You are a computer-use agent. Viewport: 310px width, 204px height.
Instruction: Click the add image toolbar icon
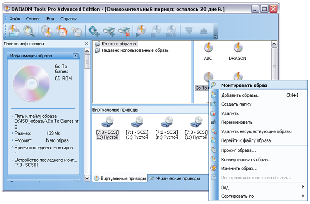click(14, 31)
